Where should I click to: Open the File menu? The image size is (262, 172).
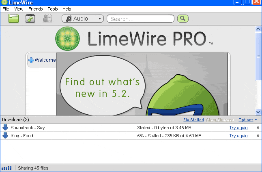6,9
